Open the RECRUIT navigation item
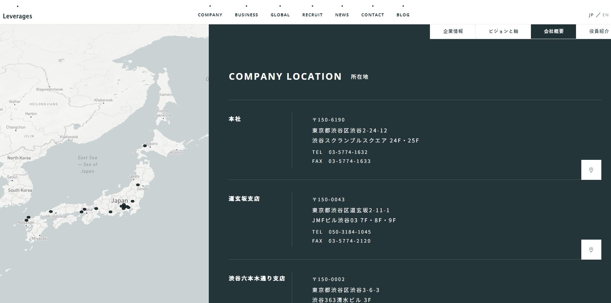This screenshot has width=611, height=303. click(x=312, y=15)
